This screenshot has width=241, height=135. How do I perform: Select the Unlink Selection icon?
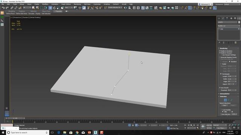click(16, 8)
